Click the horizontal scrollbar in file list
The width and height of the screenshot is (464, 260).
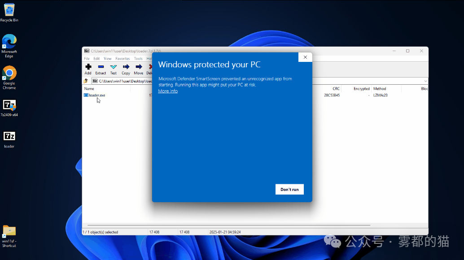tap(228, 225)
